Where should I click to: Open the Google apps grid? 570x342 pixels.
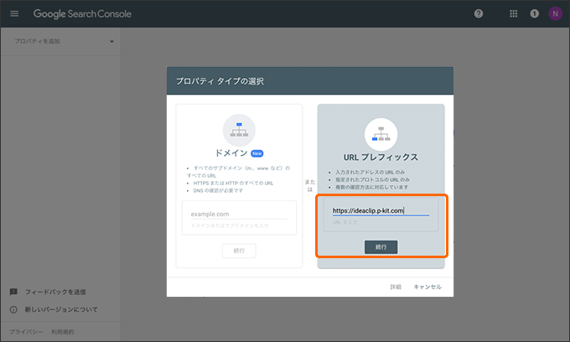click(513, 13)
